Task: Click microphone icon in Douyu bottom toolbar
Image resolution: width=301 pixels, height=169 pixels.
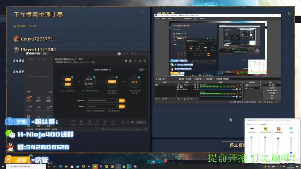Action: pos(105,121)
